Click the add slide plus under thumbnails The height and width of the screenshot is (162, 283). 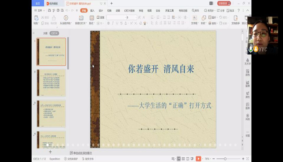50,152
